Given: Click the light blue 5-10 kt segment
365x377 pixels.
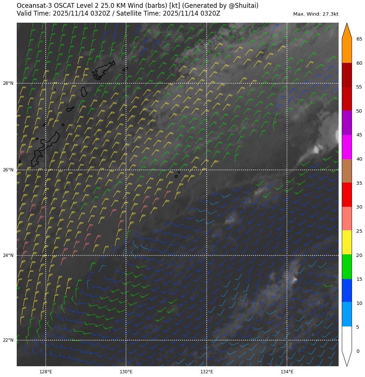Looking at the screenshot, I should pyautogui.click(x=346, y=314).
